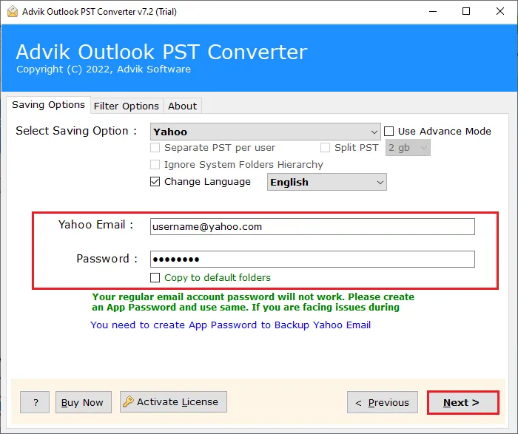Viewport: 518px width, 434px height.
Task: Maximize the Advik converter window
Action: click(x=465, y=12)
